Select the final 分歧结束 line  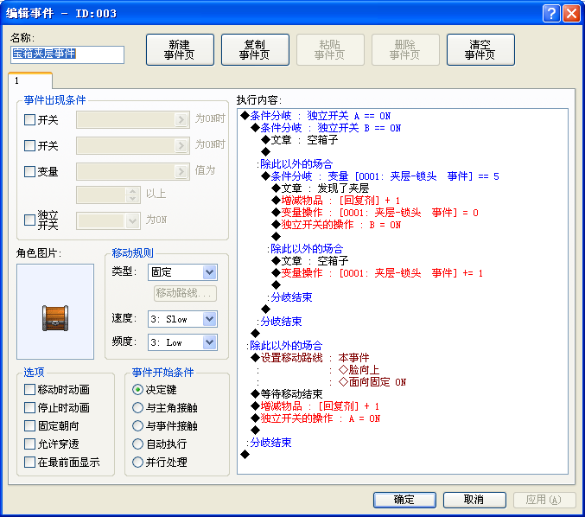270,443
